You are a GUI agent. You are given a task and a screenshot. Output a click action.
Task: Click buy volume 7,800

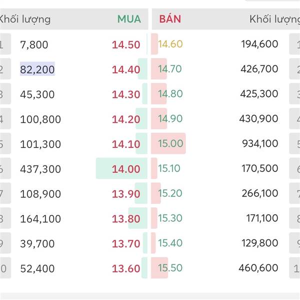(34, 44)
